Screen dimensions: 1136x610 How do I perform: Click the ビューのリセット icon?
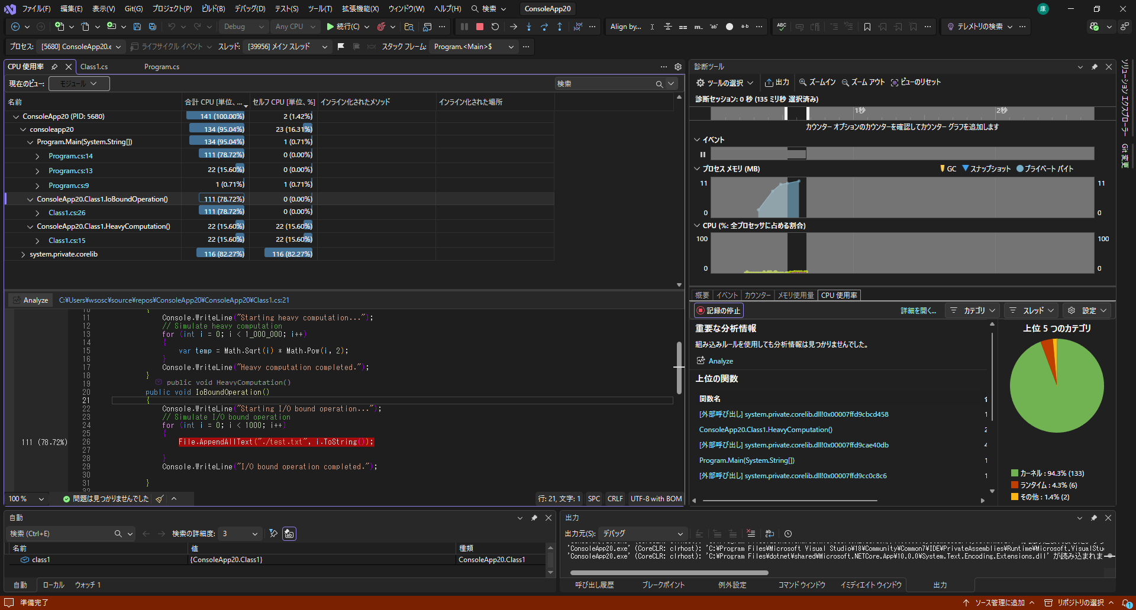[916, 82]
